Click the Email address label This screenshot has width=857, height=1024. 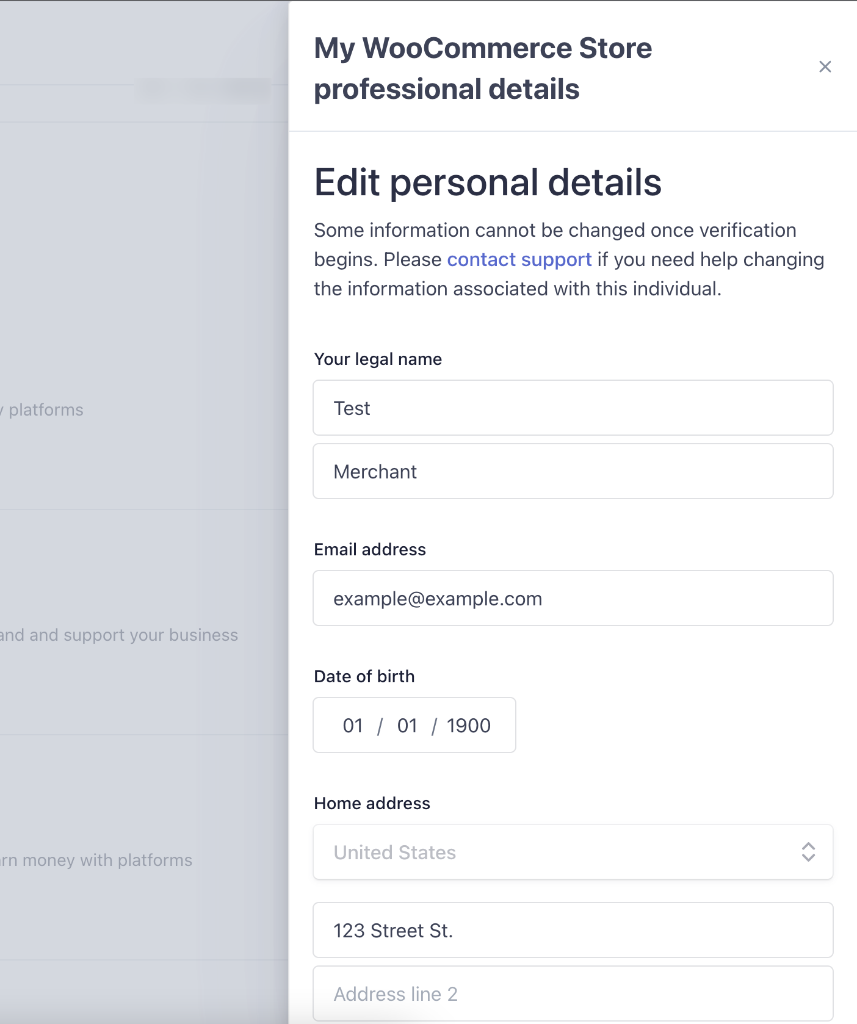(x=370, y=549)
